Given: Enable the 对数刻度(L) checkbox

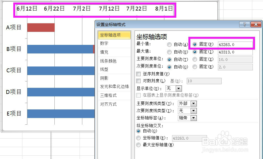Looking at the screenshot, I should tap(138, 81).
